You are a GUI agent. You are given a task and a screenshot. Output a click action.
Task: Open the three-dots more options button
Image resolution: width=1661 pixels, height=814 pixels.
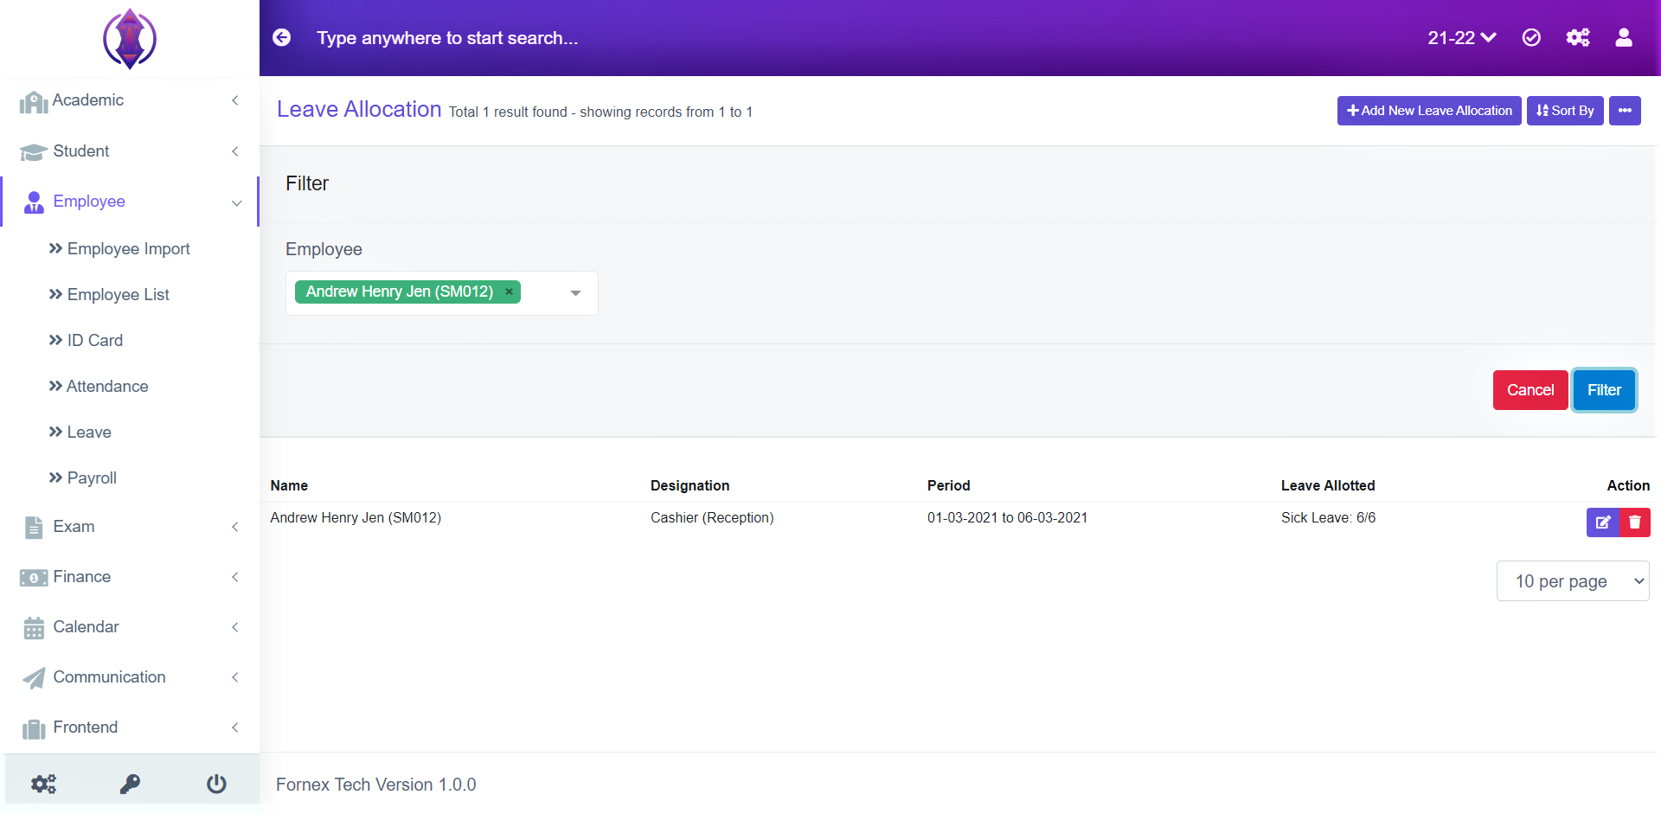click(x=1625, y=111)
